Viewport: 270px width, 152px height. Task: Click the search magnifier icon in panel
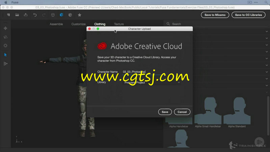click(168, 24)
